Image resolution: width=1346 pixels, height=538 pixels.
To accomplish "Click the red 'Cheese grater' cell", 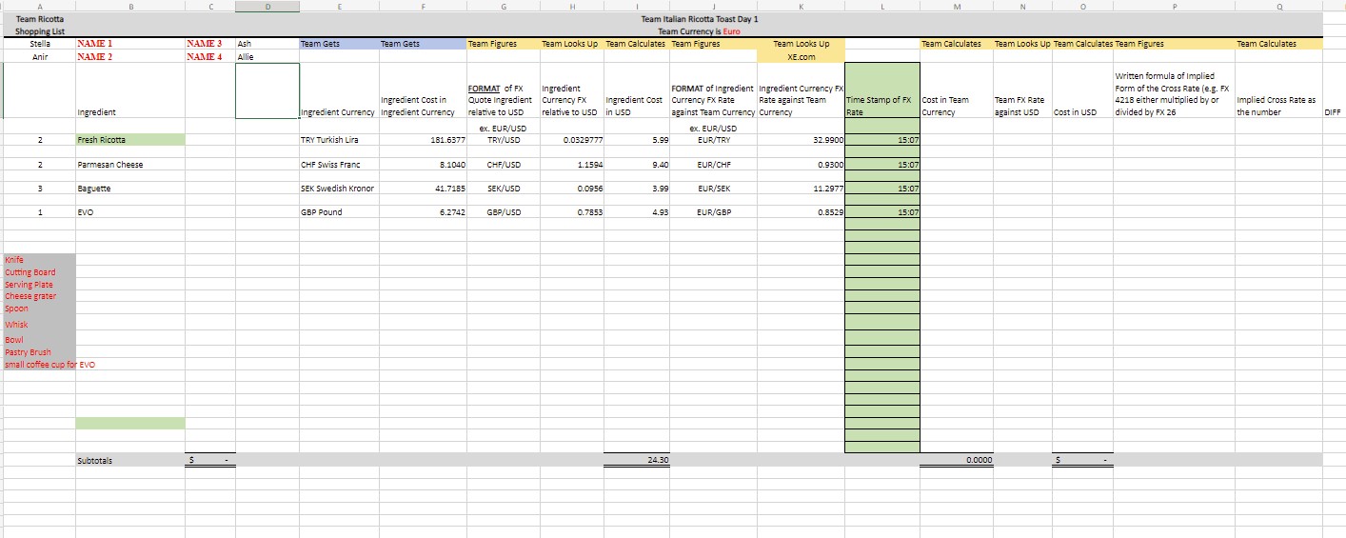I will [x=40, y=296].
